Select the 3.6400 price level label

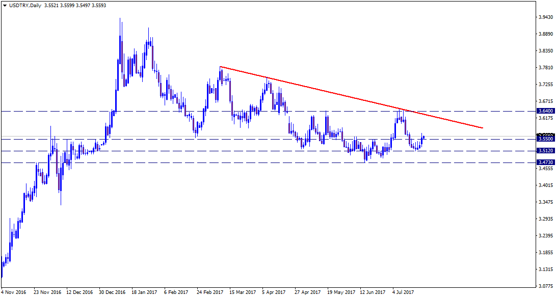[545, 111]
